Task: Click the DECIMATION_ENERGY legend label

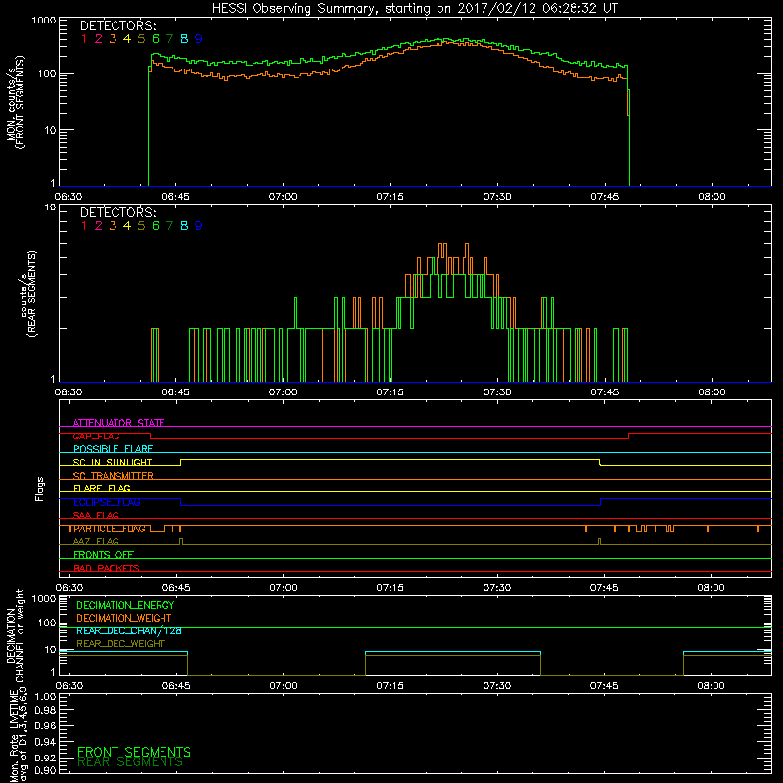Action: coord(125,605)
